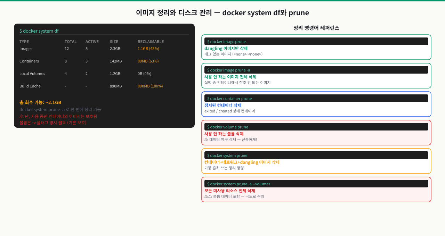Viewport: 445px width, 236px height.
Task: Click the TYPE column header
Action: point(24,42)
